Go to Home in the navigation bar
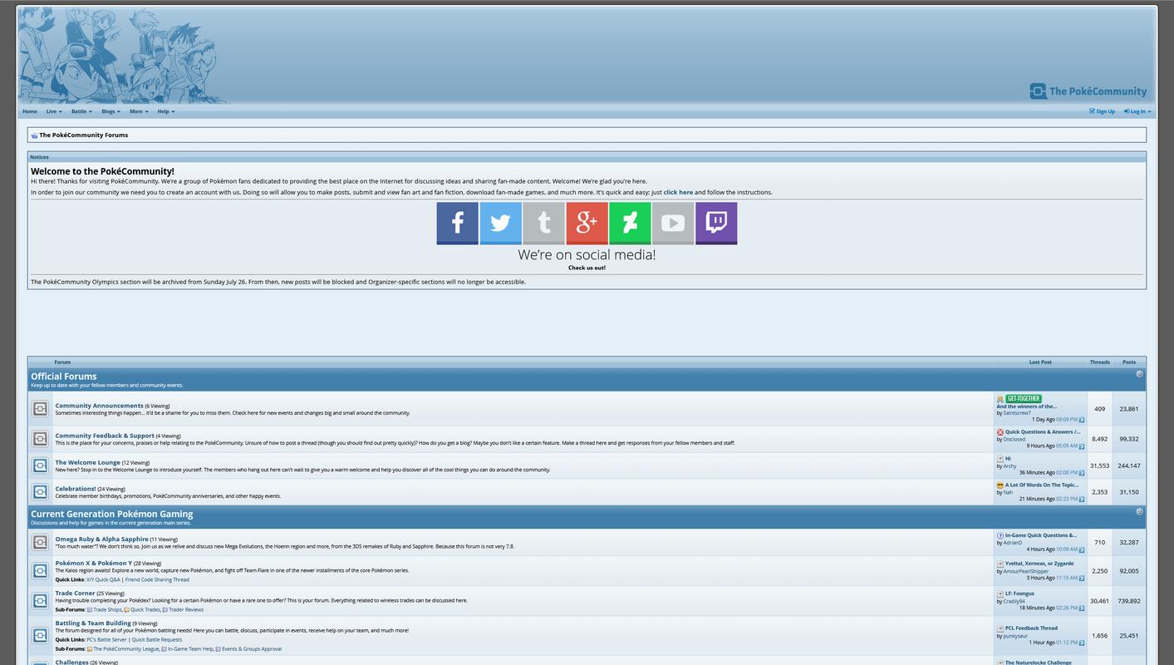 click(x=30, y=111)
